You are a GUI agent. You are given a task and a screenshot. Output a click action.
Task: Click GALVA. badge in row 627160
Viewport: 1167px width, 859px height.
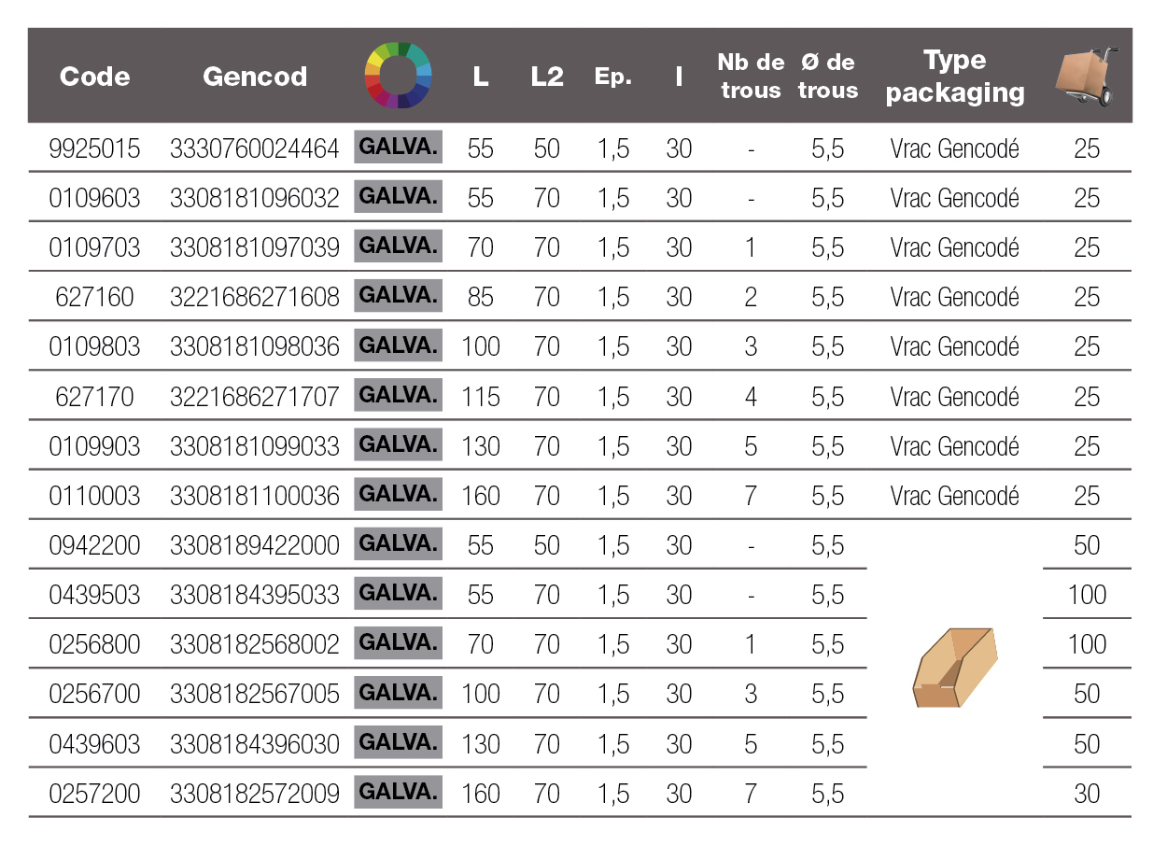pos(399,296)
